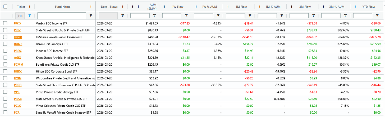
Task: Click the 1W Flow filter funnel icon
Action: click(186, 16)
